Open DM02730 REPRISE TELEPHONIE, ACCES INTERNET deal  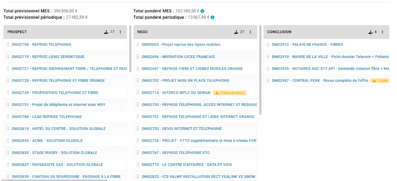point(199,105)
